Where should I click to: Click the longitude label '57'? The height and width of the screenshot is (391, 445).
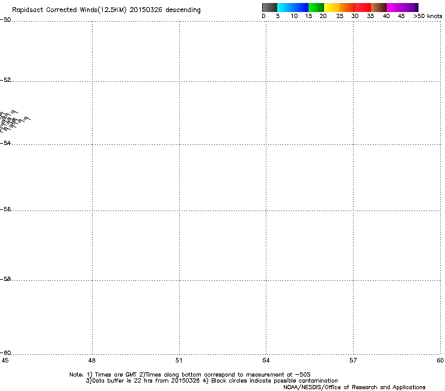point(353,360)
